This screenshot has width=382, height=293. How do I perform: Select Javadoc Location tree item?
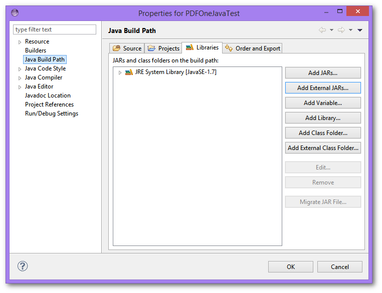tap(48, 95)
